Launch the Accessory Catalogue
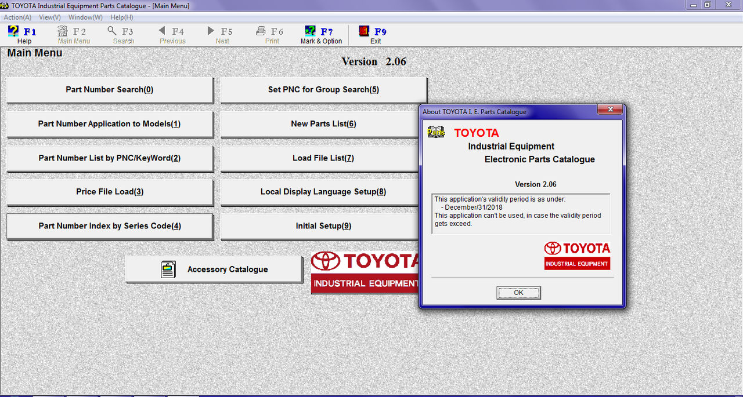 214,269
